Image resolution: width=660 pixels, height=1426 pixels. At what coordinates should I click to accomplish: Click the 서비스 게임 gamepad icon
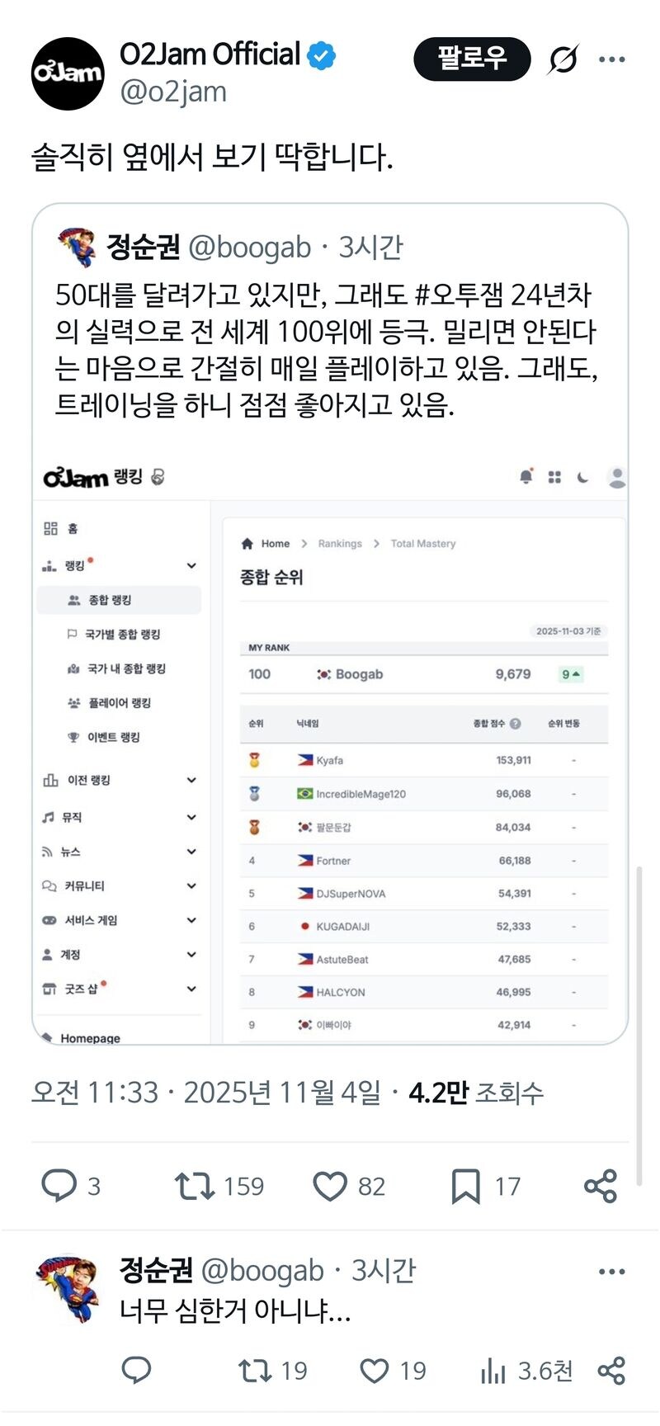[49, 919]
